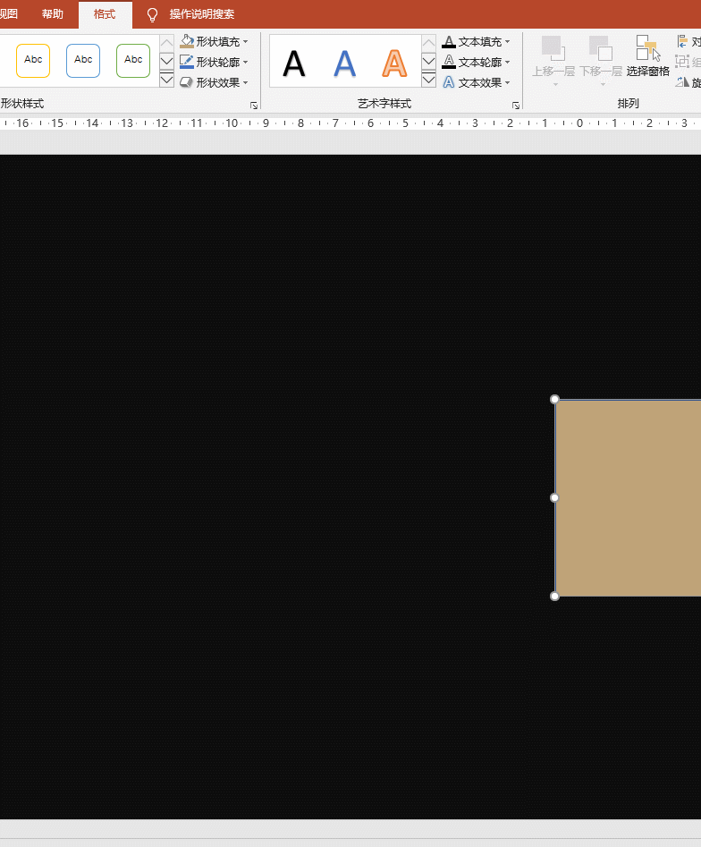Click the tan rectangle shape on the slide
This screenshot has height=847, width=701.
coord(628,498)
